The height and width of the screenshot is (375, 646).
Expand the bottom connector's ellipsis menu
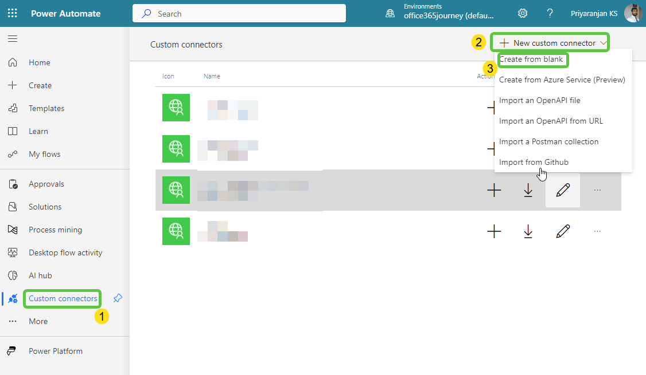pyautogui.click(x=597, y=231)
